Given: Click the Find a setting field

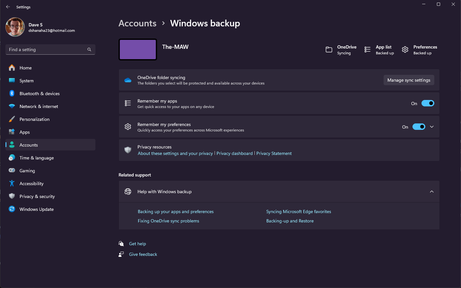Looking at the screenshot, I should 47,50.
